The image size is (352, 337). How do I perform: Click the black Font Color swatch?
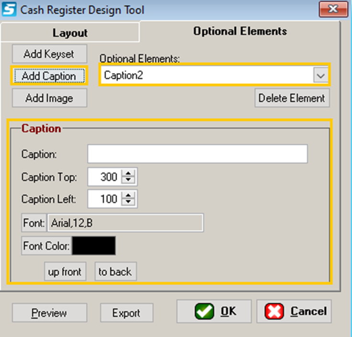[94, 246]
